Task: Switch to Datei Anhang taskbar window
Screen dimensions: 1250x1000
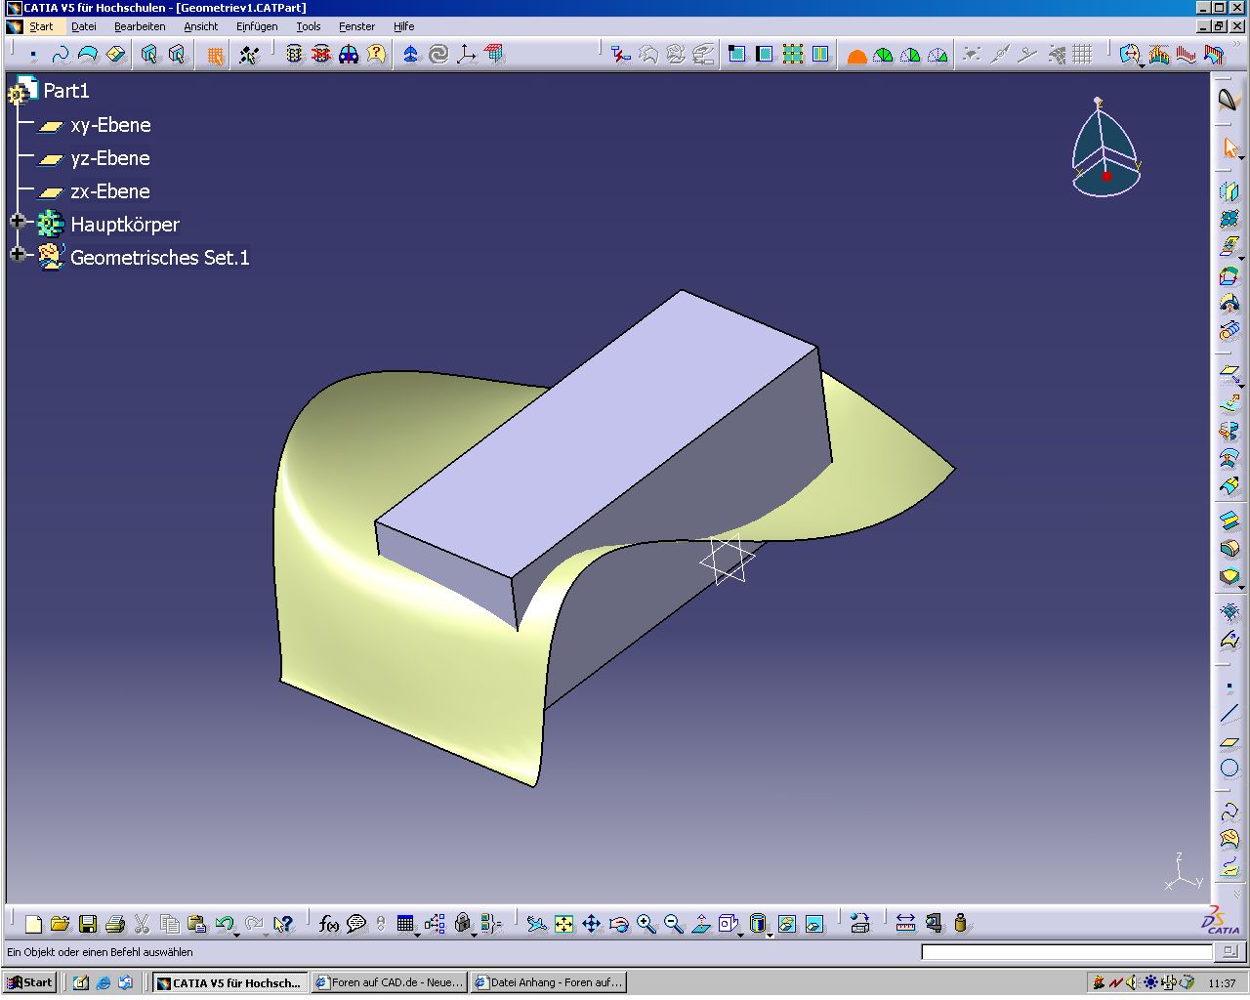Action: [549, 982]
